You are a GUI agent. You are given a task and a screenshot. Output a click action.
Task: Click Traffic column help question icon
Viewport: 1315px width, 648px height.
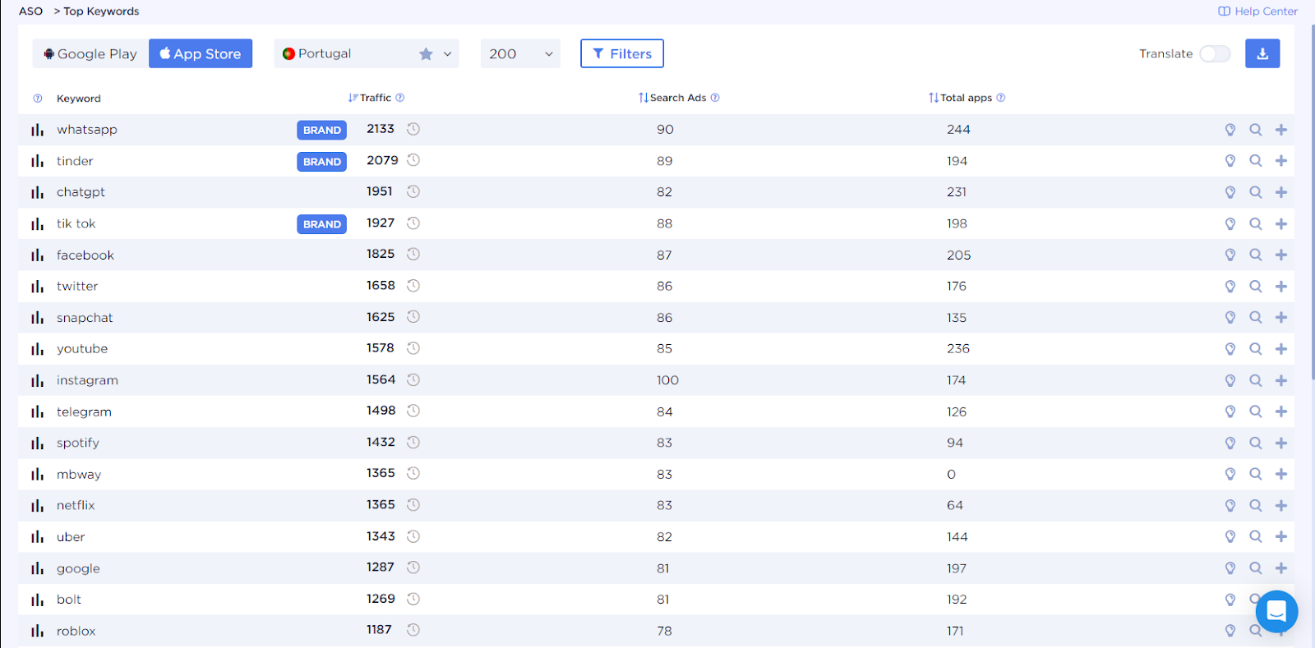[400, 98]
